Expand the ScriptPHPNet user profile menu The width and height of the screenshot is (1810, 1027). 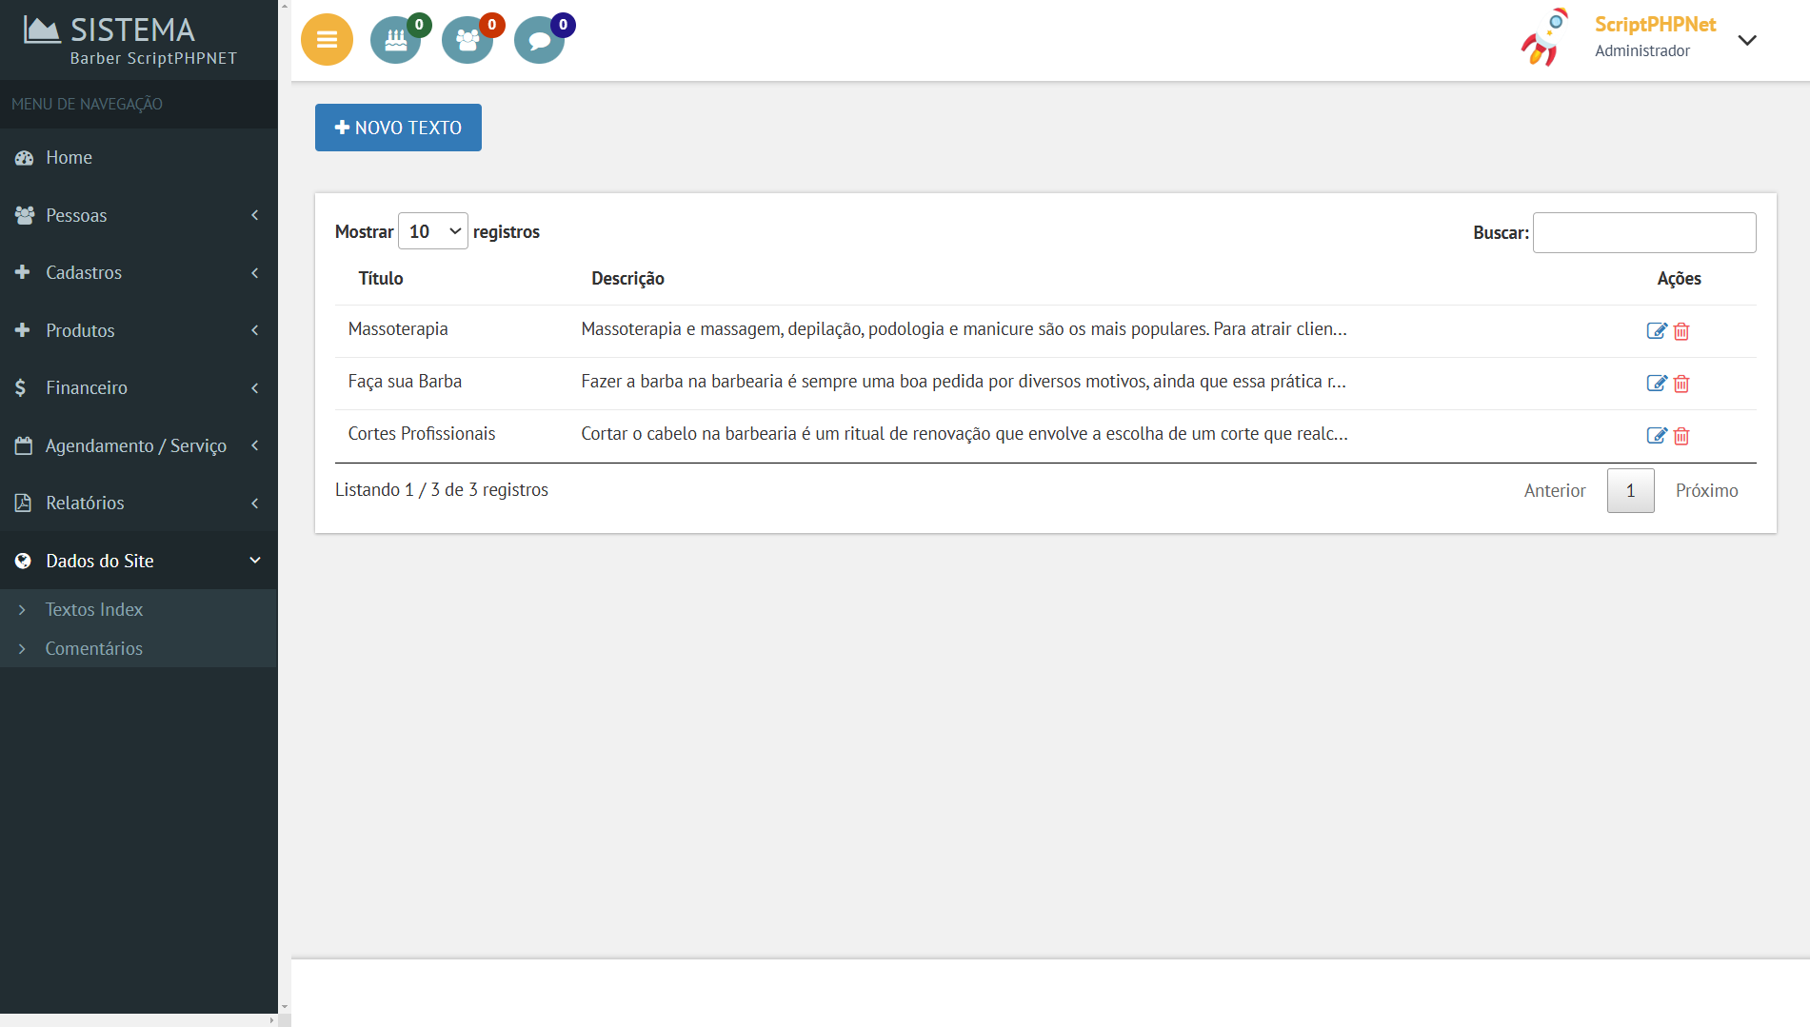pyautogui.click(x=1746, y=40)
